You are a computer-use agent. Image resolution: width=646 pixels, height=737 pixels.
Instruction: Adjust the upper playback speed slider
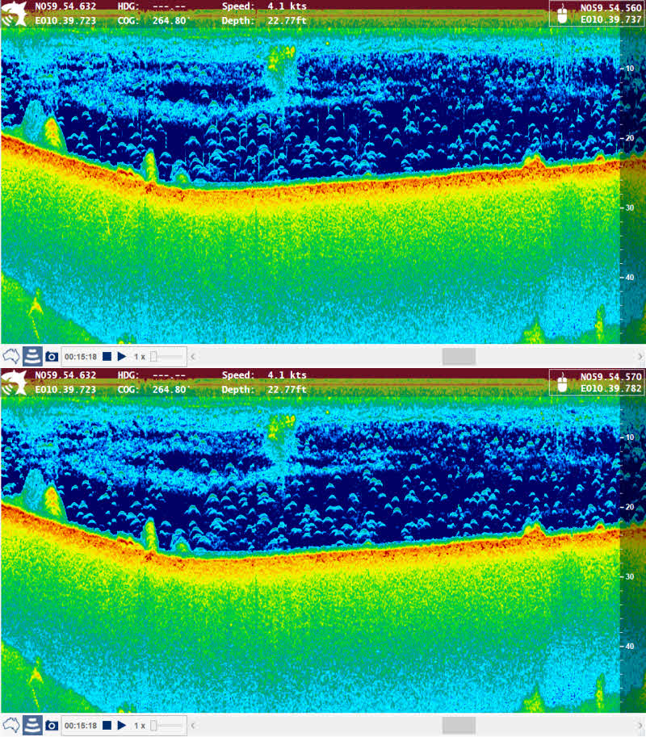coord(154,356)
